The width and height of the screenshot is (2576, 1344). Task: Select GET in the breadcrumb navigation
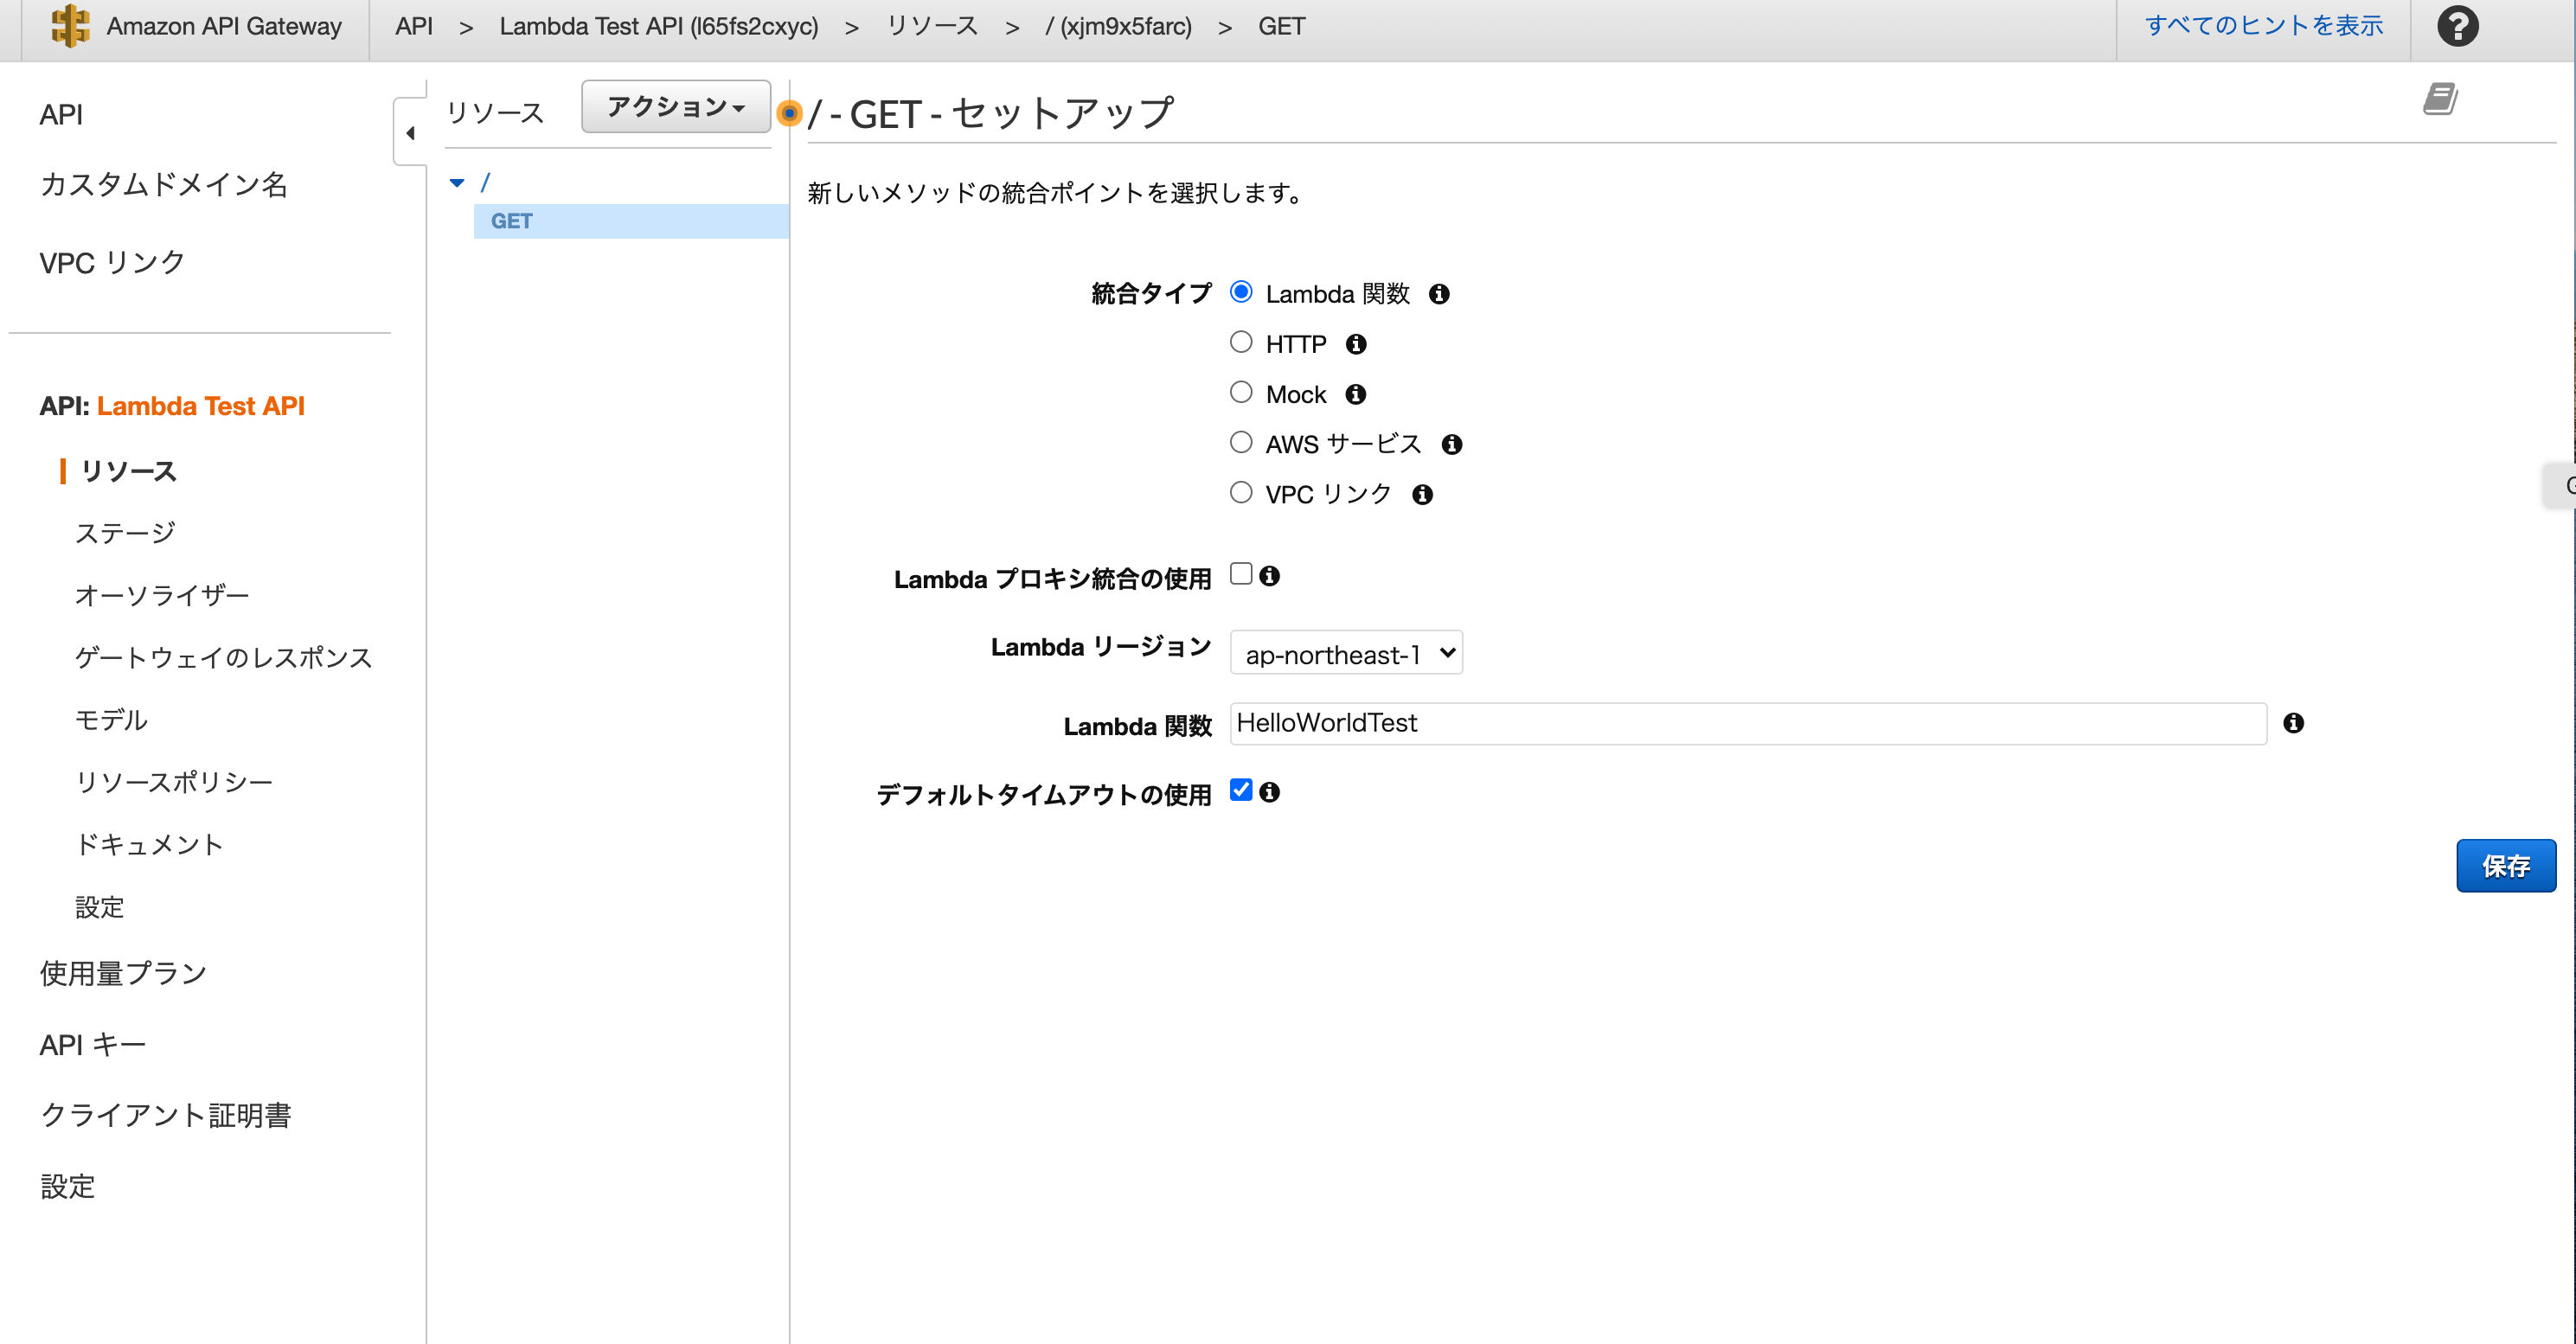(1281, 26)
